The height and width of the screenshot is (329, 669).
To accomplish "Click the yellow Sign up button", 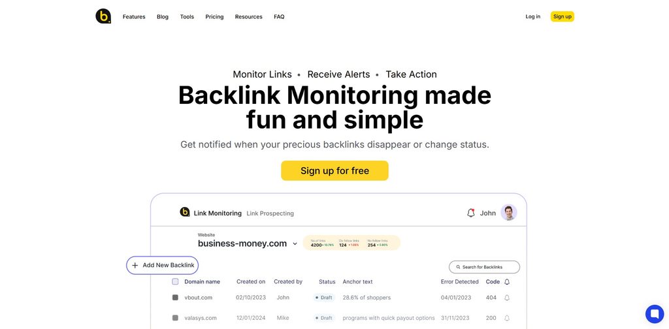I will coord(563,16).
